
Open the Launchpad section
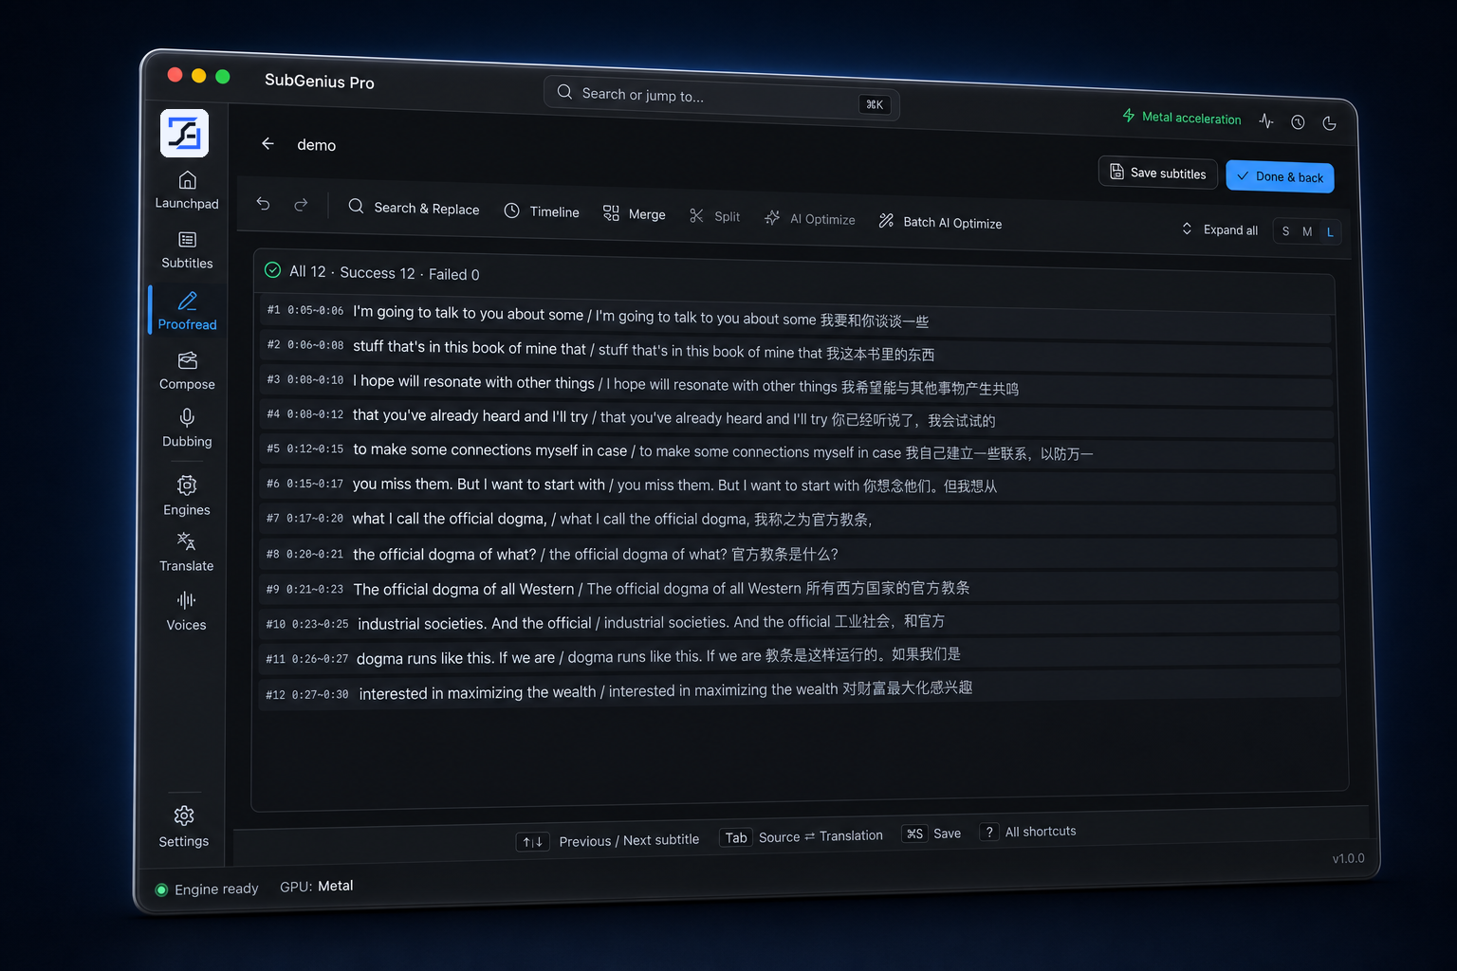tap(187, 191)
